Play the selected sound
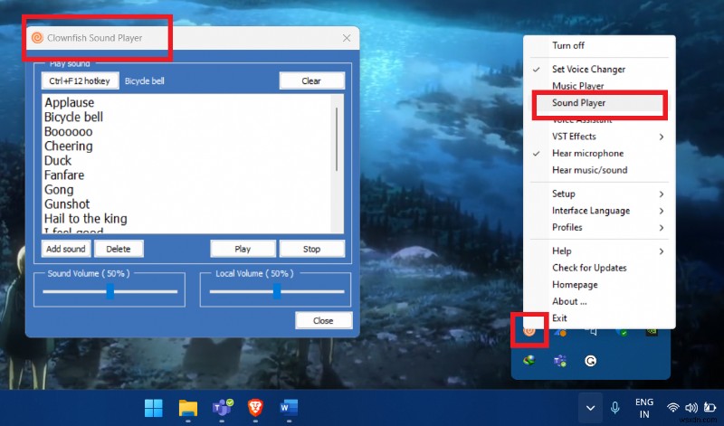The image size is (724, 426). tap(243, 249)
